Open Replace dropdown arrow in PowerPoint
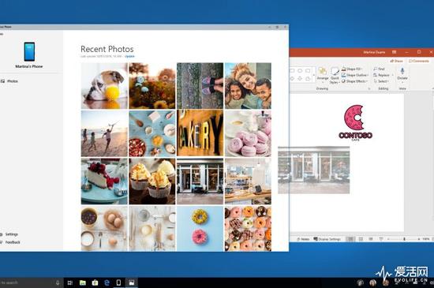This screenshot has width=434, height=288. click(392, 75)
